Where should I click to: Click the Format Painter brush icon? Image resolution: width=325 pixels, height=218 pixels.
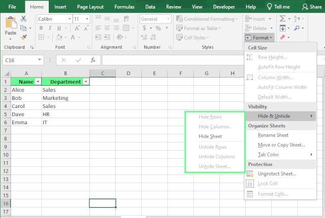[24, 37]
